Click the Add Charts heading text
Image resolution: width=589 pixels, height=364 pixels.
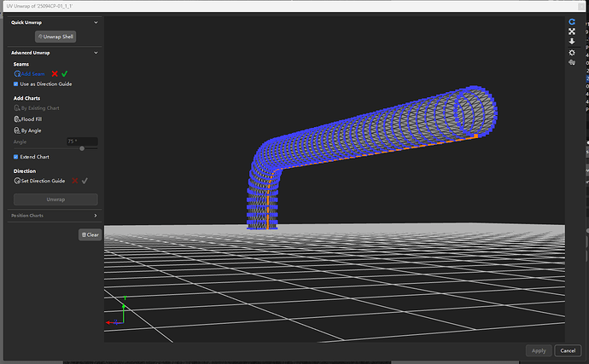click(26, 98)
